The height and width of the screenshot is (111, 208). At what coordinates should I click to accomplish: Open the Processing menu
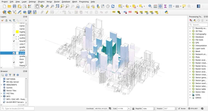tap(84, 2)
